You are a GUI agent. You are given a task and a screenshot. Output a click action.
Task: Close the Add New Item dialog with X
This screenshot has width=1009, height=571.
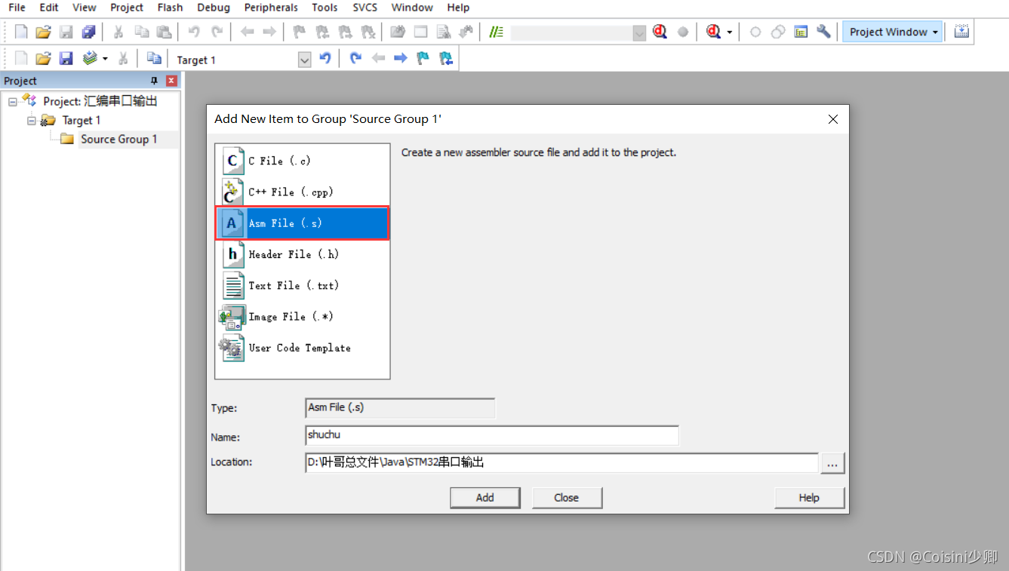click(x=833, y=119)
